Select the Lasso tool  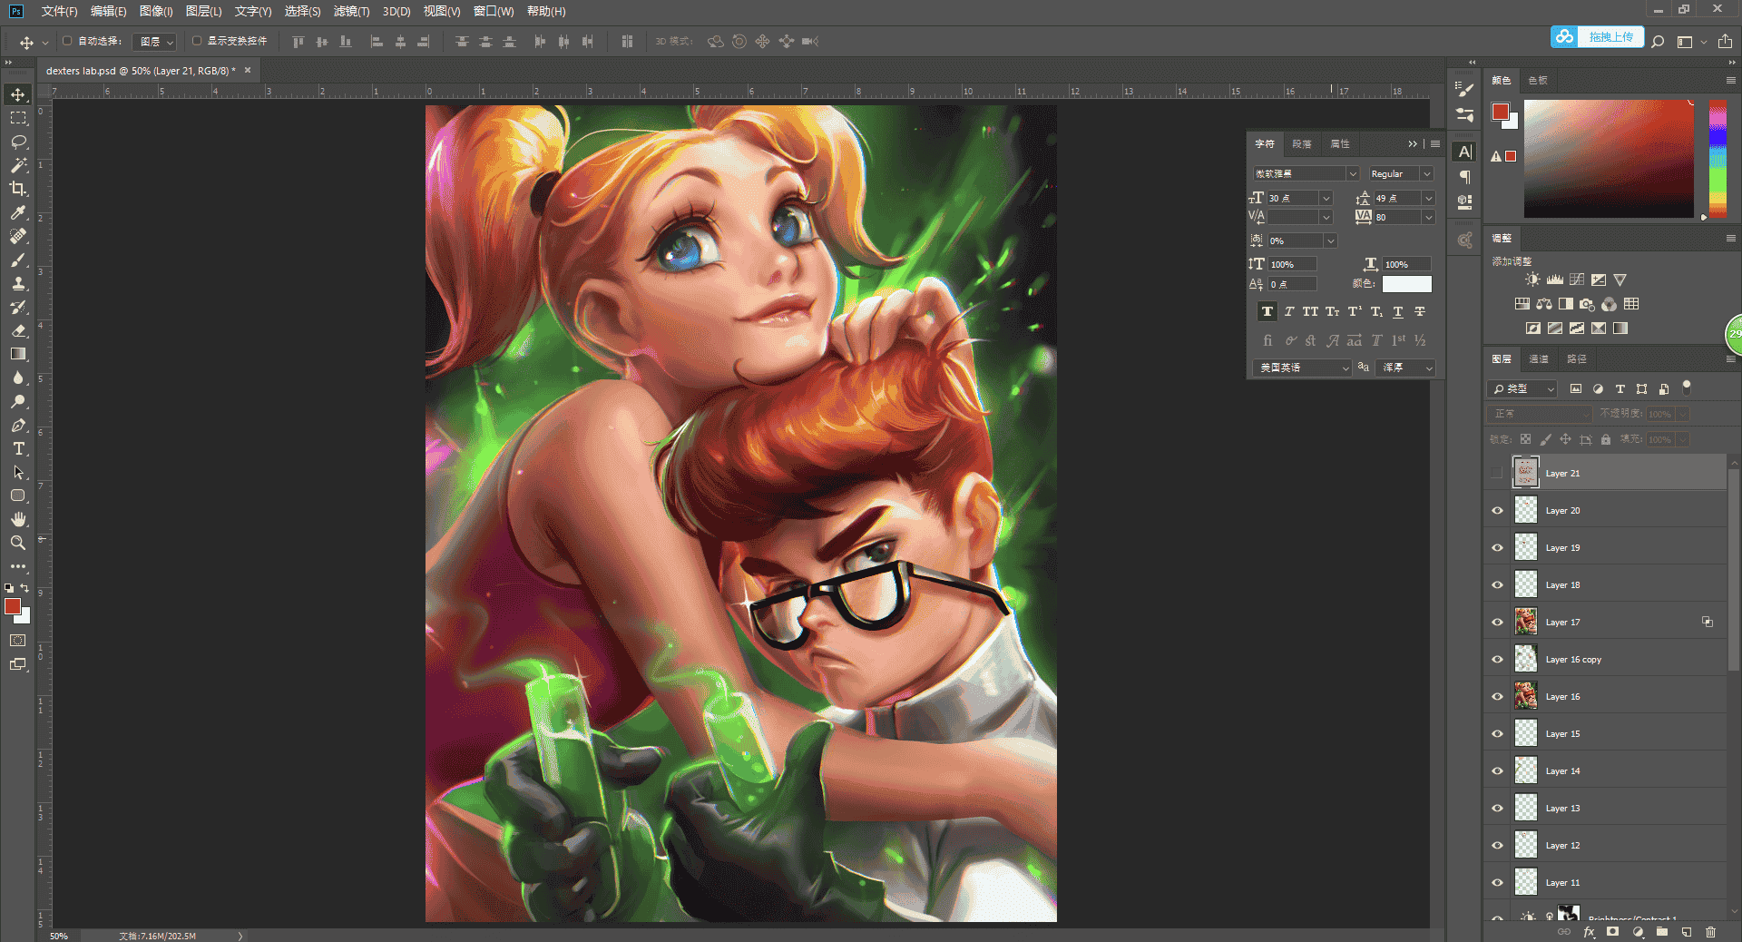18,142
